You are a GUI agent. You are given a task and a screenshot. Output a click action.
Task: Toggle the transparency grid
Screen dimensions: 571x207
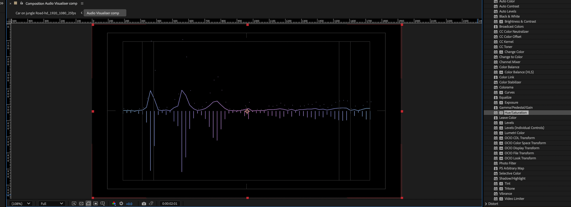pyautogui.click(x=81, y=204)
